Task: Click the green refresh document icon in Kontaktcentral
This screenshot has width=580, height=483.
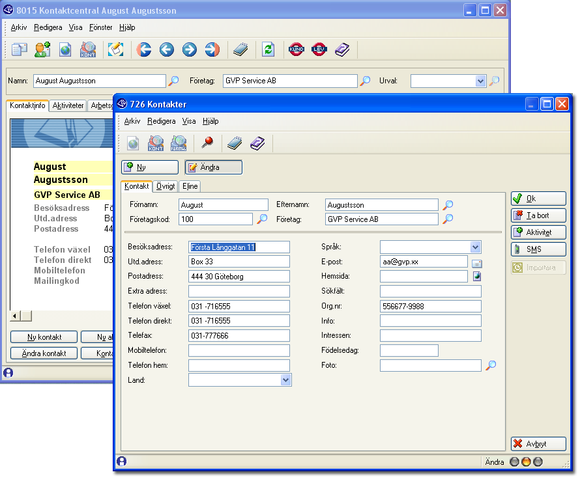Action: [x=268, y=49]
